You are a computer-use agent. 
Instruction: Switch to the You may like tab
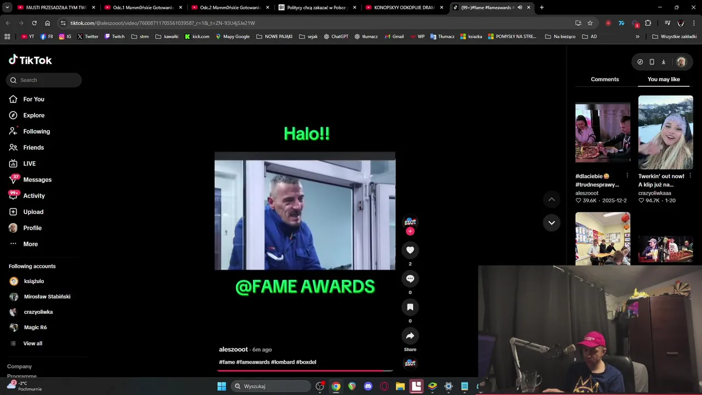point(664,80)
